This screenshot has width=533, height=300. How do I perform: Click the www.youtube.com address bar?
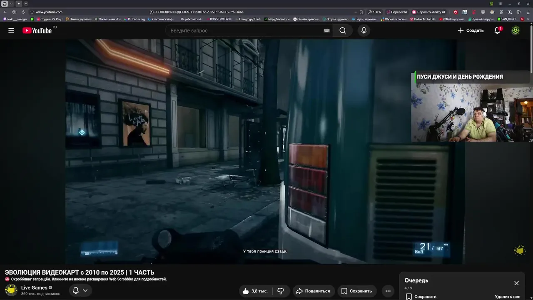49,12
